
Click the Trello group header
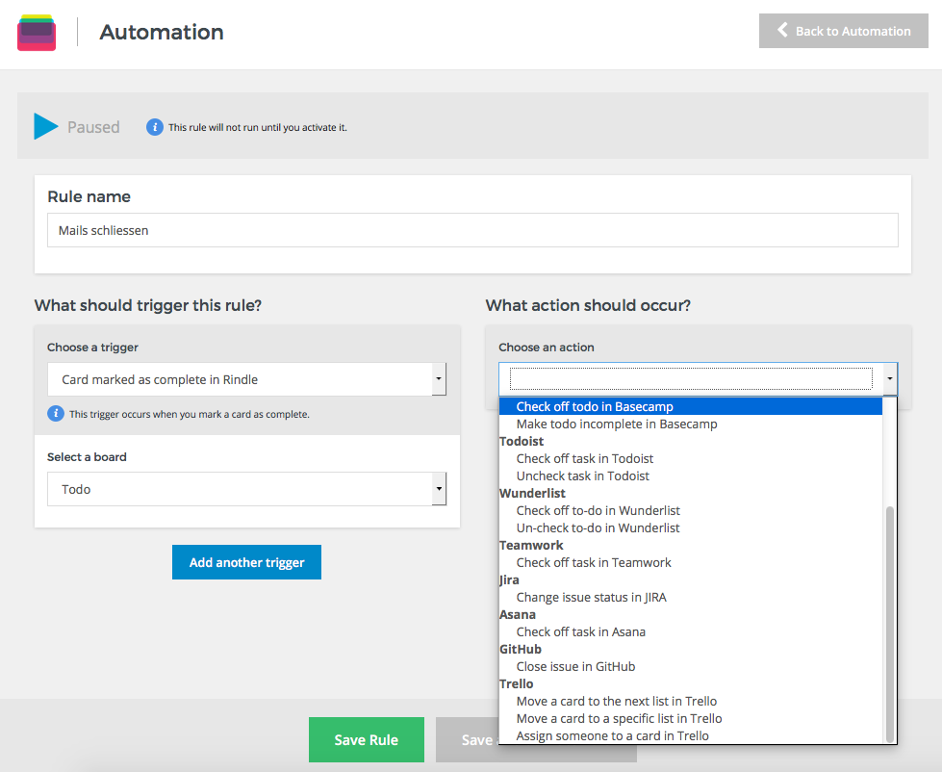[517, 684]
